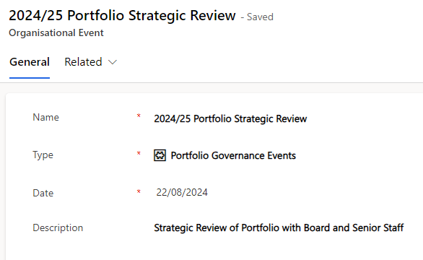Switch to the General tab

point(30,62)
